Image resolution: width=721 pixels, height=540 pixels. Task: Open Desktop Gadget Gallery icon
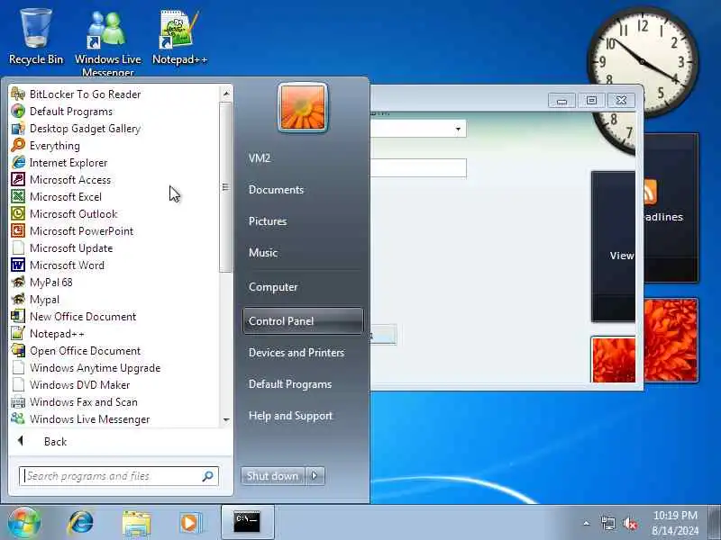pos(18,129)
